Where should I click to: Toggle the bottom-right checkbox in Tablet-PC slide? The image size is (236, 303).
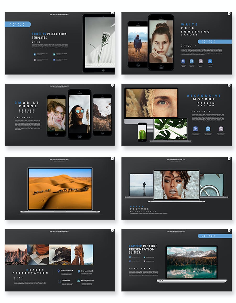(54, 60)
